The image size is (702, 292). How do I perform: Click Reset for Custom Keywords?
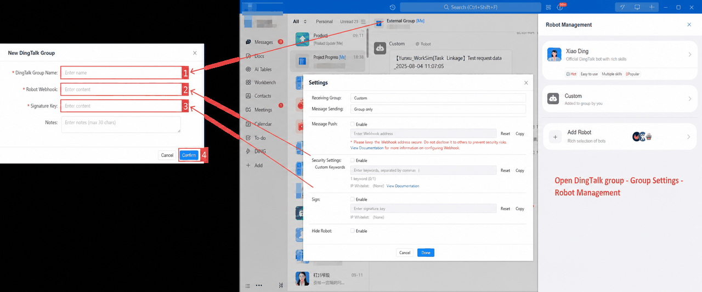(x=505, y=171)
